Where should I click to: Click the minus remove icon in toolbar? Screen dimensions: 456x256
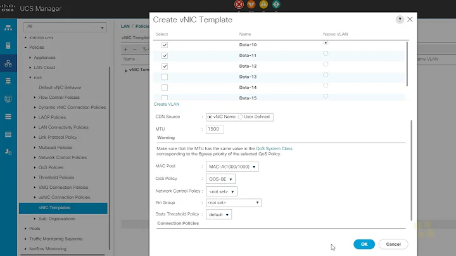pyautogui.click(x=135, y=49)
